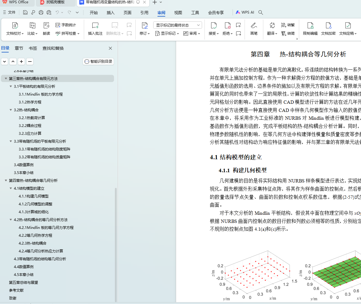This screenshot has width=361, height=304.
Task: Jump to 第五章总结与展望 in outline
Action: tap(24, 282)
